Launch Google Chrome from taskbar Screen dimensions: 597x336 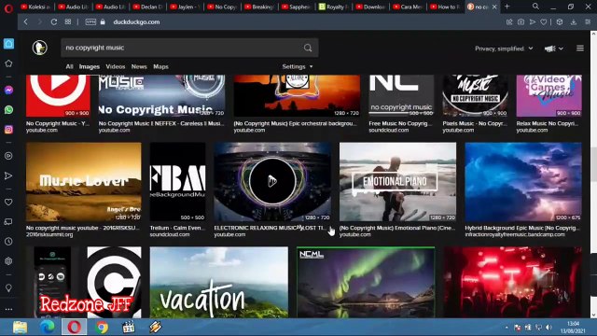point(102,328)
